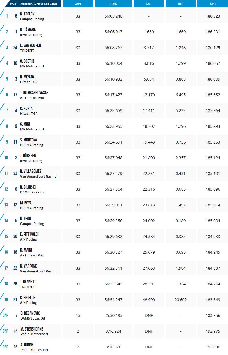This screenshot has width=228, height=355.
Task: Click C. Herta's driver name
Action: [26, 108]
